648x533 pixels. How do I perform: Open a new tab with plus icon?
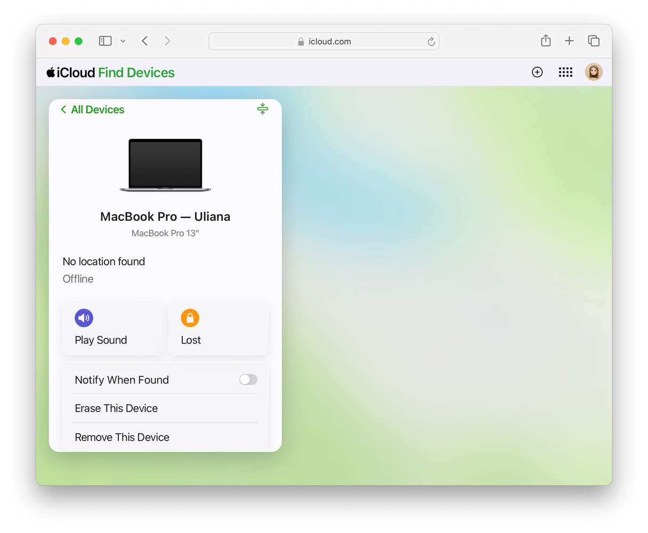click(x=569, y=41)
